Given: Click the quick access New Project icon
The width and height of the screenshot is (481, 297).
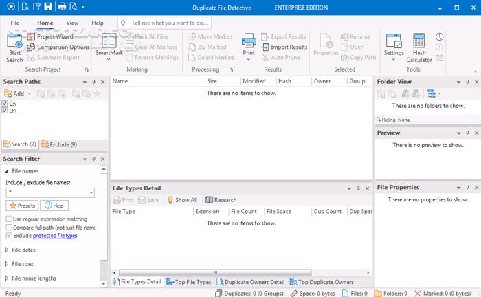Looking at the screenshot, I should 25,6.
